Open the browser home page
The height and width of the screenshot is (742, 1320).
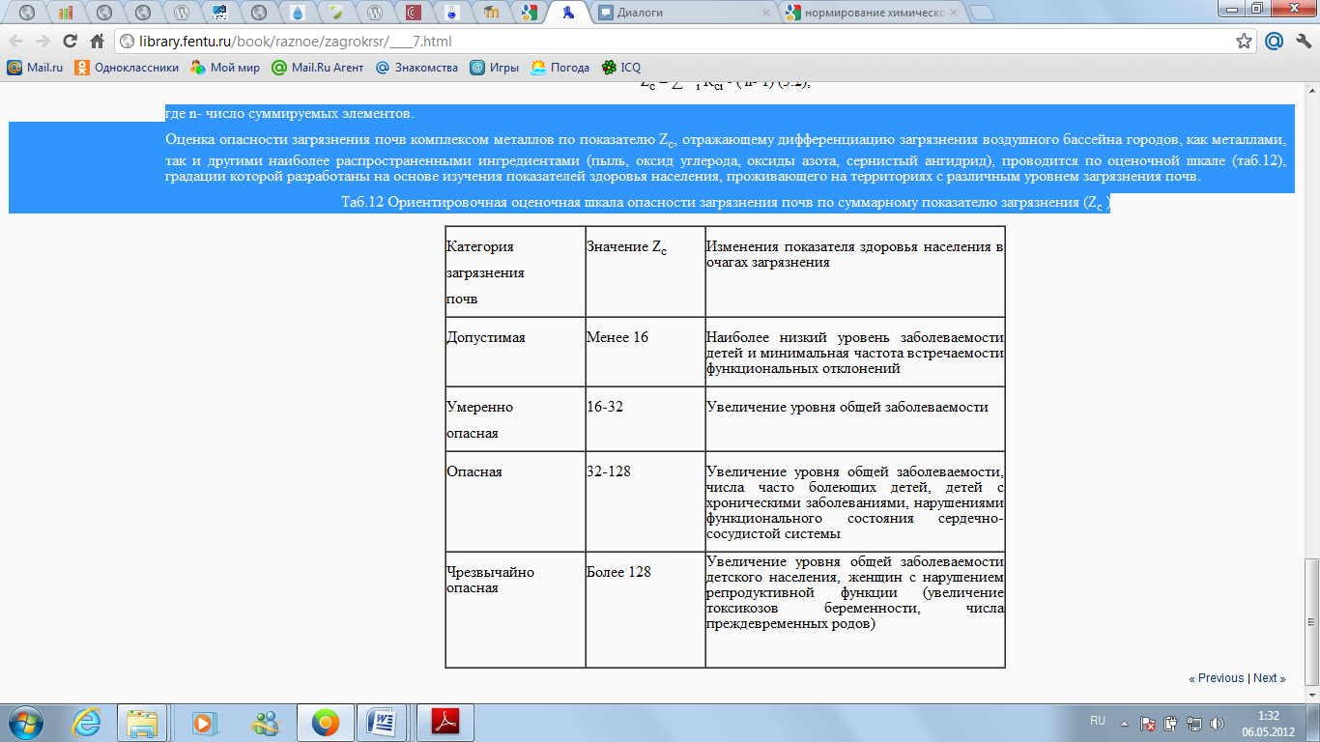pos(97,42)
